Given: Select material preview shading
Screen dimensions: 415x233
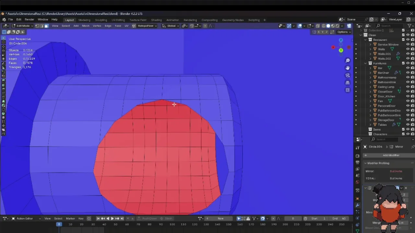Looking at the screenshot, I should pos(333,26).
